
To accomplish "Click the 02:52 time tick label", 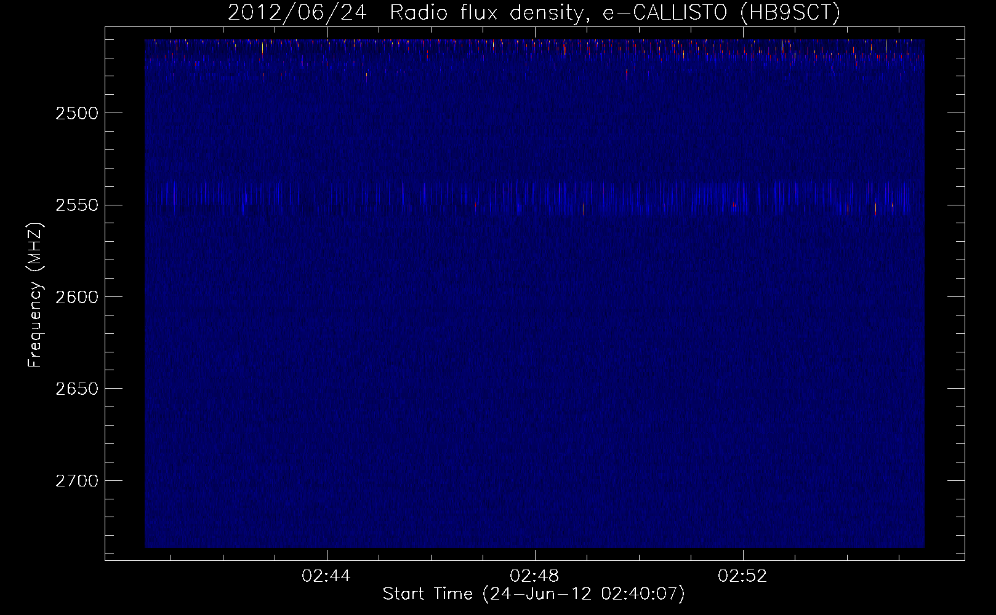I will pos(743,576).
